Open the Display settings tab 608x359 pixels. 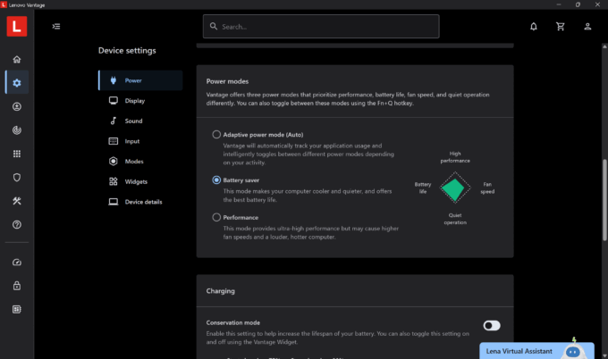[140, 101]
